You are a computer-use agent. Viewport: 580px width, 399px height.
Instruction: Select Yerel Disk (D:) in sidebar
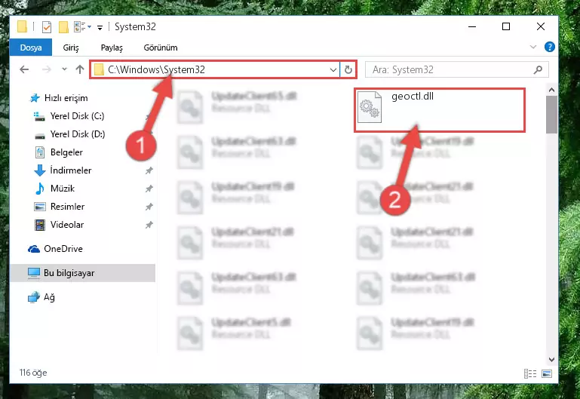pyautogui.click(x=78, y=134)
